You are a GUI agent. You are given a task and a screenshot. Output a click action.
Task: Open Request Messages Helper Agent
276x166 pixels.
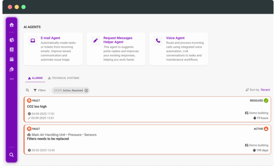[116, 49]
